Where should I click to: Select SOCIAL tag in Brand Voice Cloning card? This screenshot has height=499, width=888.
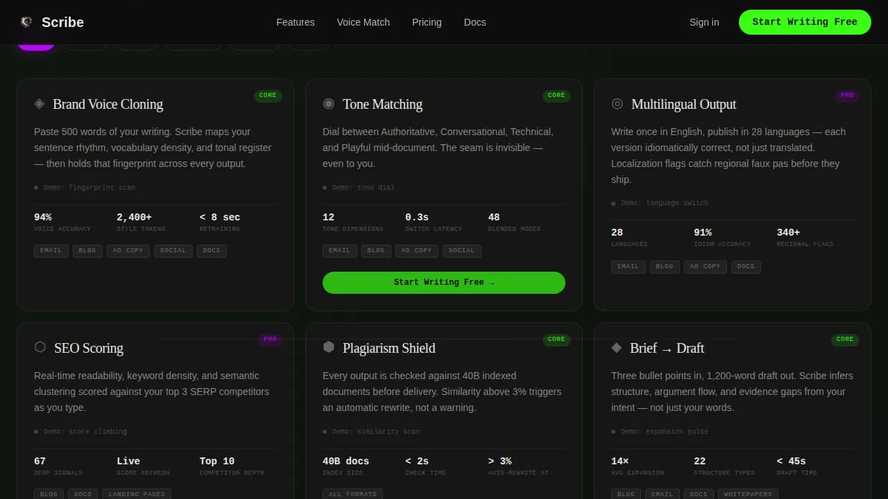pyautogui.click(x=173, y=251)
